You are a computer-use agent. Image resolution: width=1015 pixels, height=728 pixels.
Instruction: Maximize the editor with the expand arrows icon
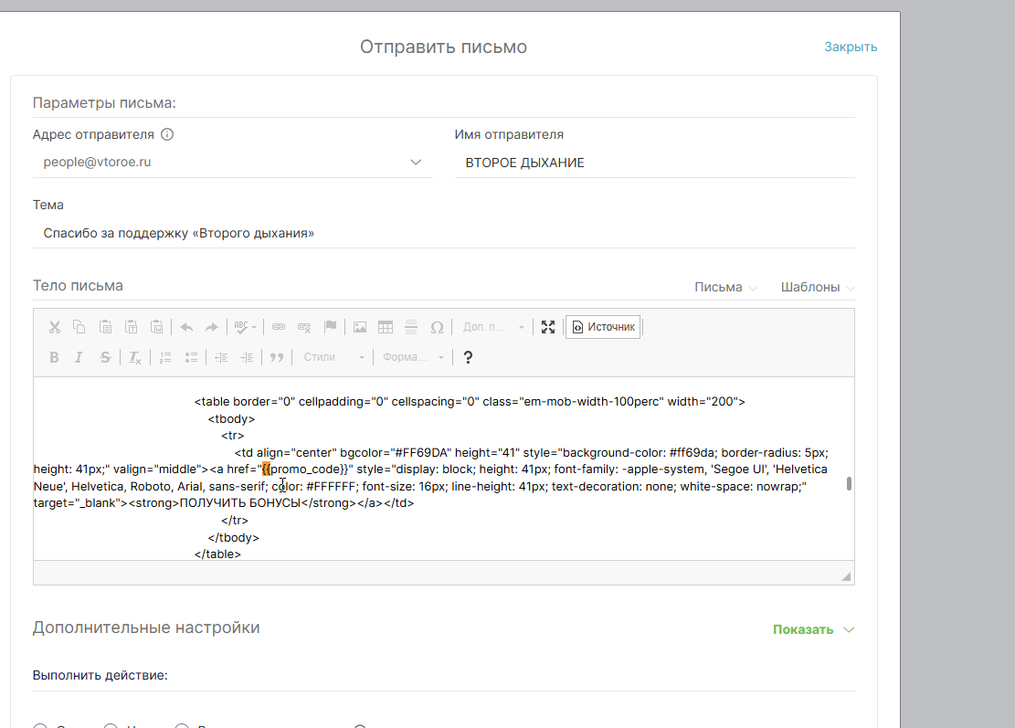[x=548, y=327]
